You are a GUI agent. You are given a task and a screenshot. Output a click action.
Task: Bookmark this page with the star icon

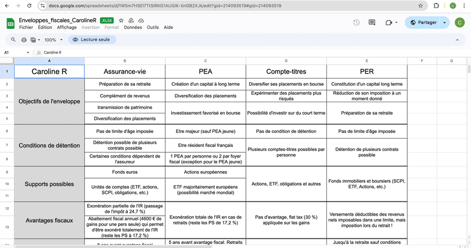(420, 6)
